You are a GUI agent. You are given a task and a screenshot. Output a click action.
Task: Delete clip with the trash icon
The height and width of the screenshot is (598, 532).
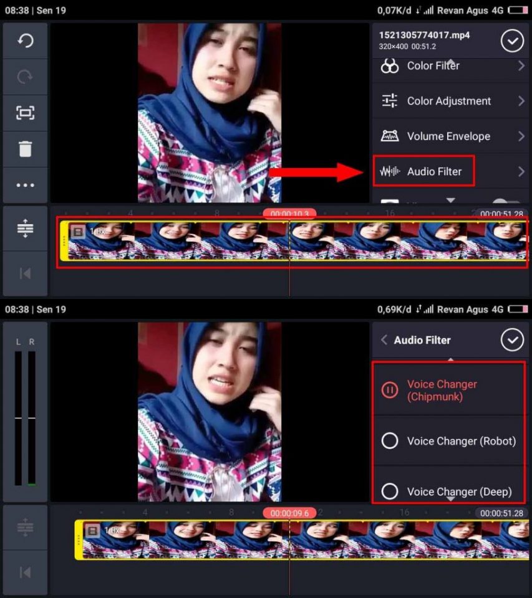pos(25,149)
